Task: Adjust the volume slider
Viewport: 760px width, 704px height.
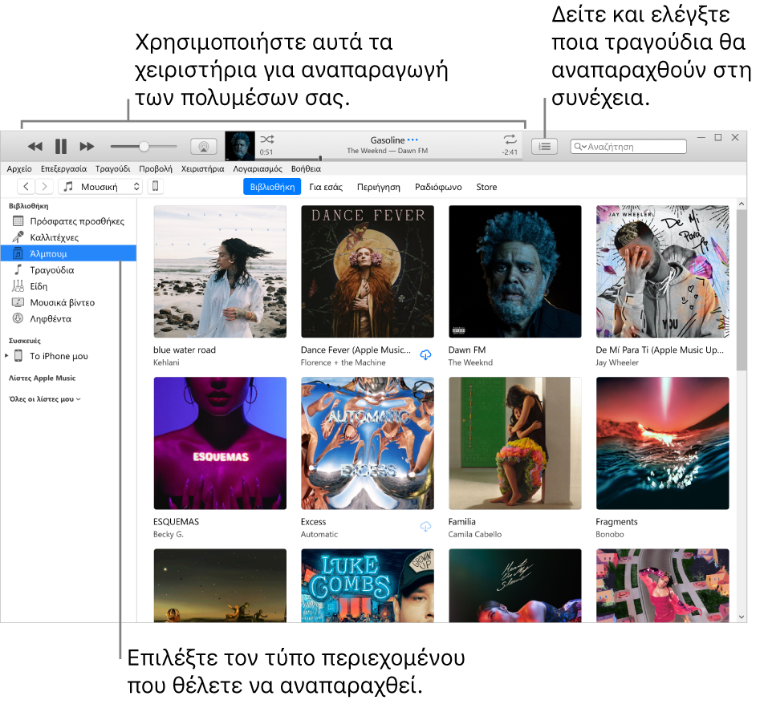Action: pos(143,146)
